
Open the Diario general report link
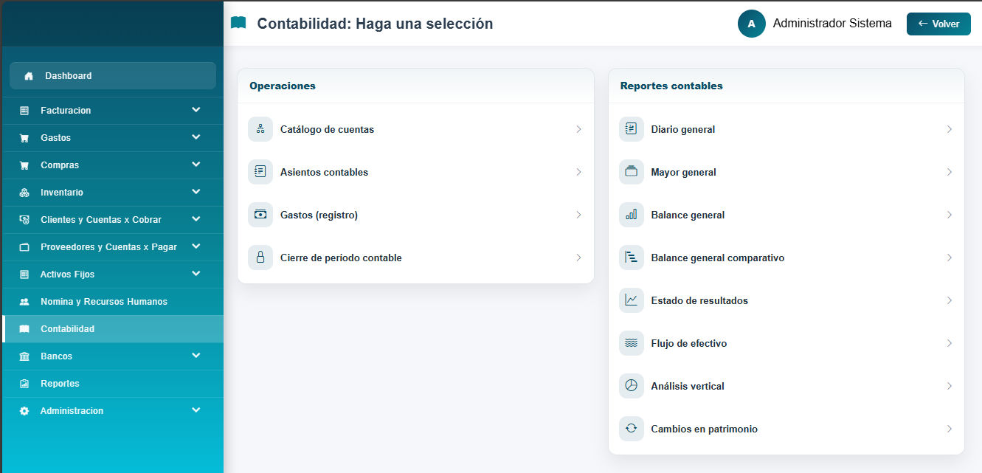(x=682, y=130)
